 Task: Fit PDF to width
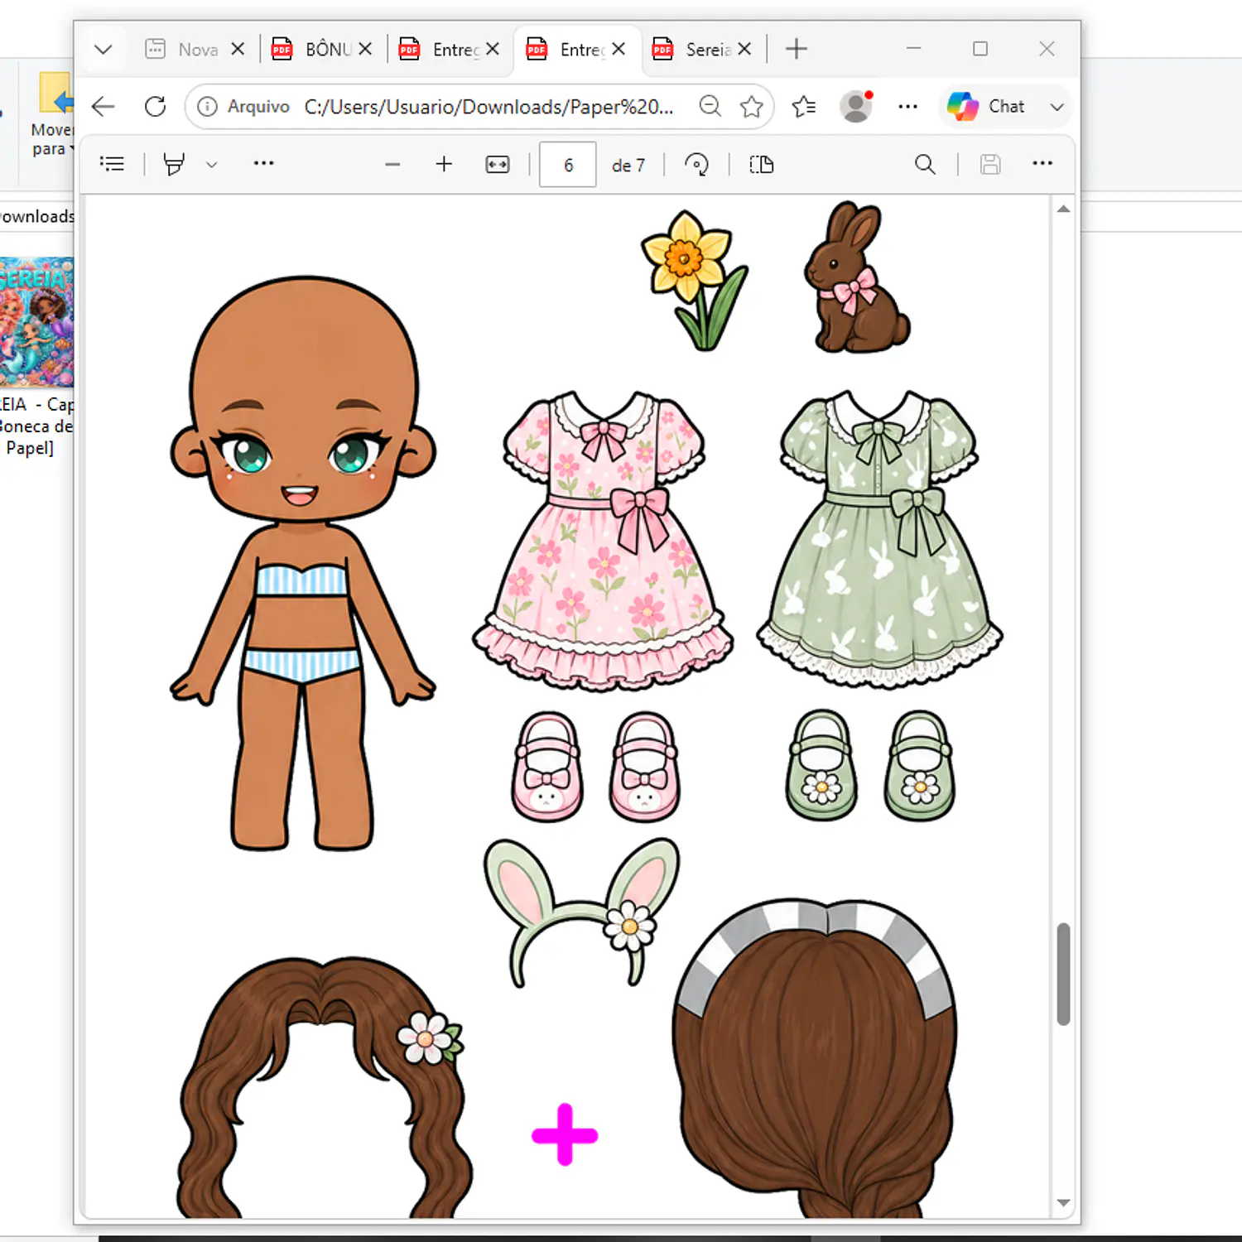pyautogui.click(x=498, y=165)
